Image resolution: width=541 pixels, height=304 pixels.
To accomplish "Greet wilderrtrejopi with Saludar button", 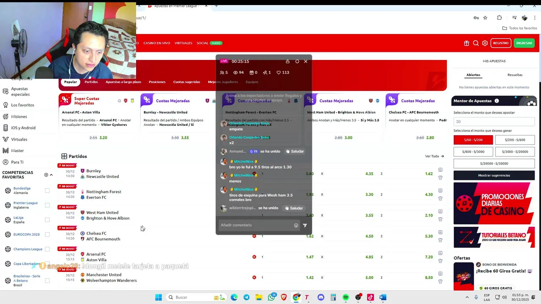I will (294, 208).
